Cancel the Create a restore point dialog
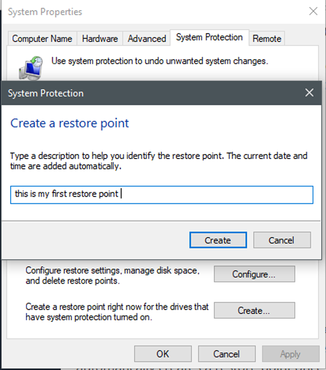 pos(281,240)
